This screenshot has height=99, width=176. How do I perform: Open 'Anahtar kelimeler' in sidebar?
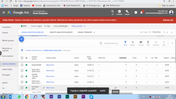click(x=9, y=64)
